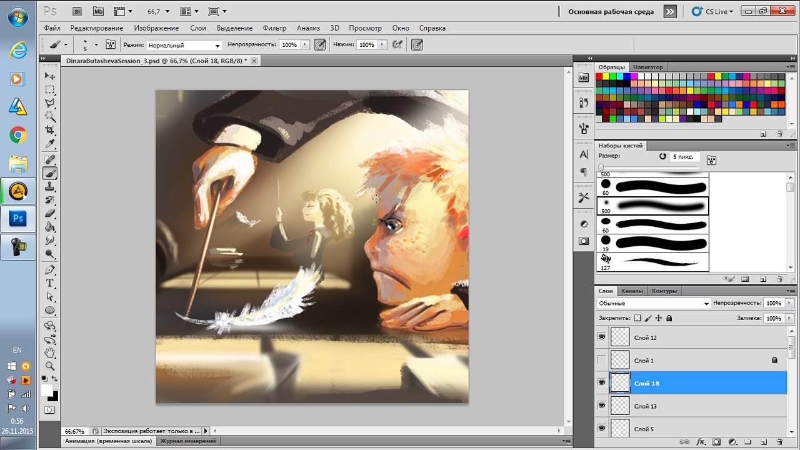
Task: Click the foreground color swatch
Action: point(47,391)
